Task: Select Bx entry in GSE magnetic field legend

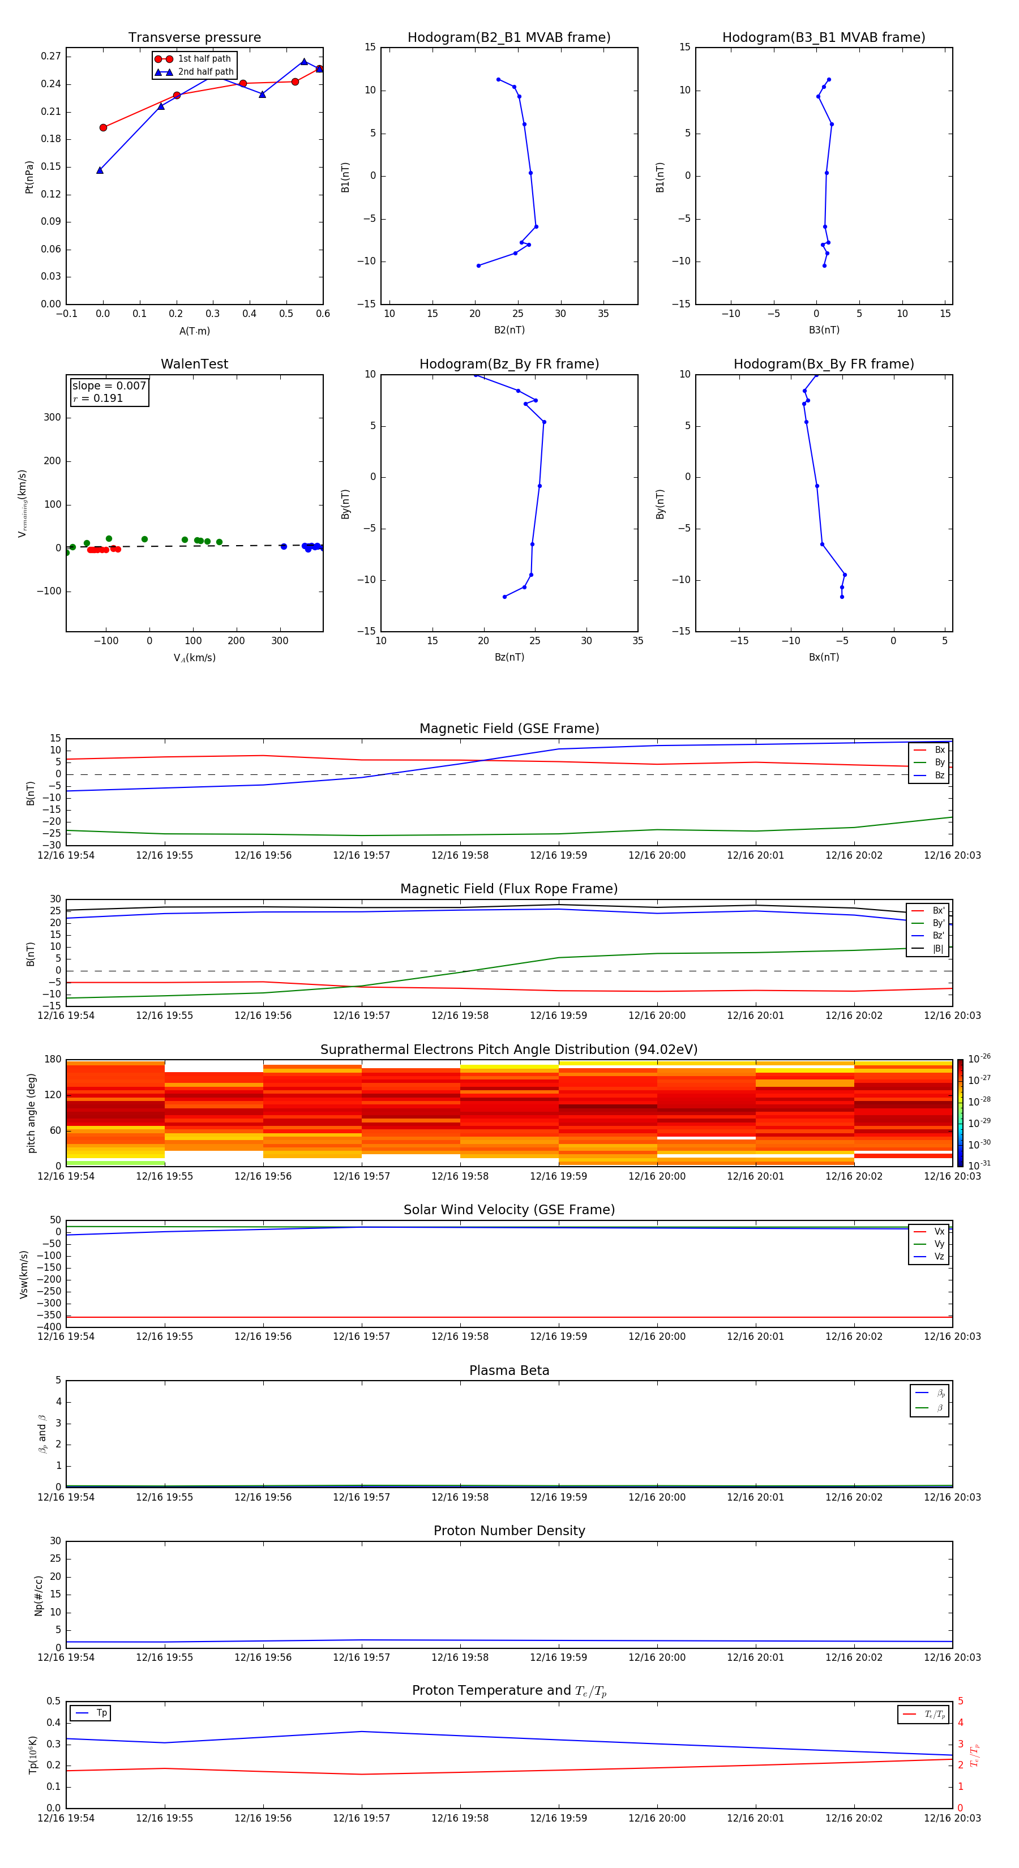Action: click(x=929, y=750)
